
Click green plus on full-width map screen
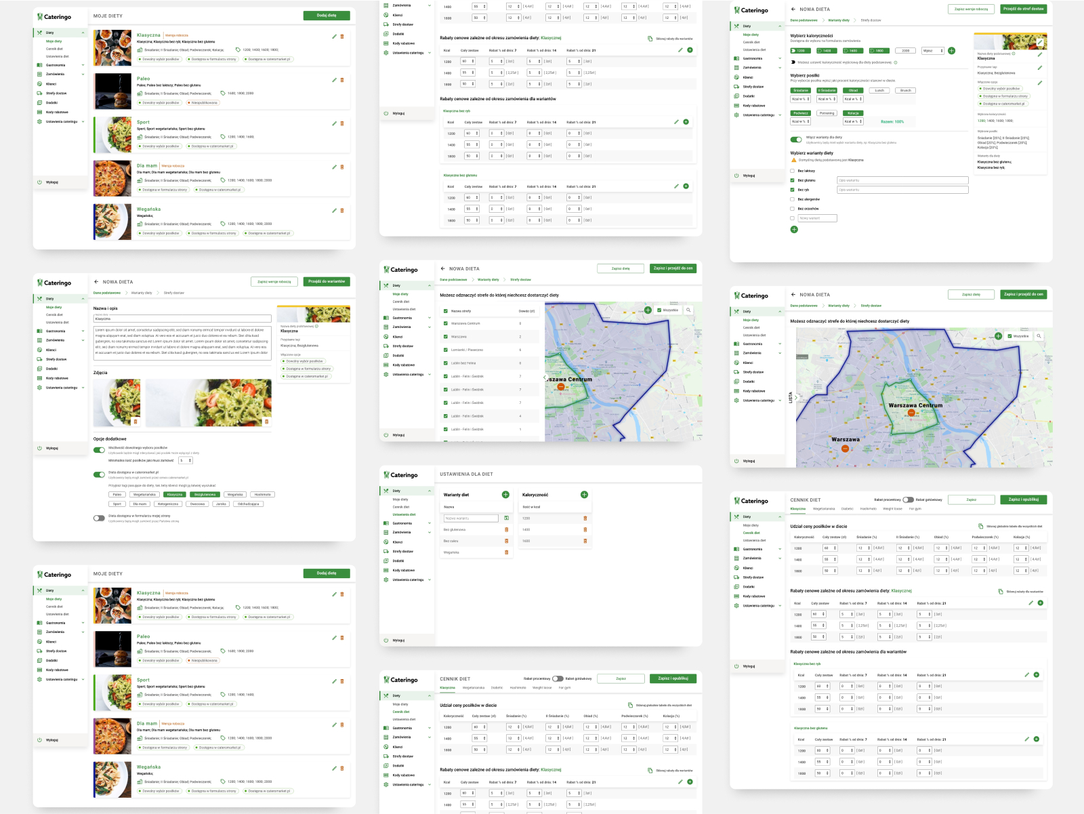[x=998, y=336]
